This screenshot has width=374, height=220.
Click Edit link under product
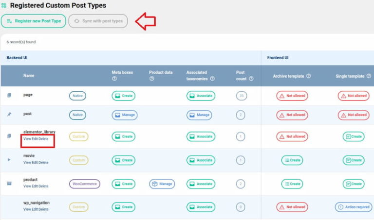[x=35, y=186]
